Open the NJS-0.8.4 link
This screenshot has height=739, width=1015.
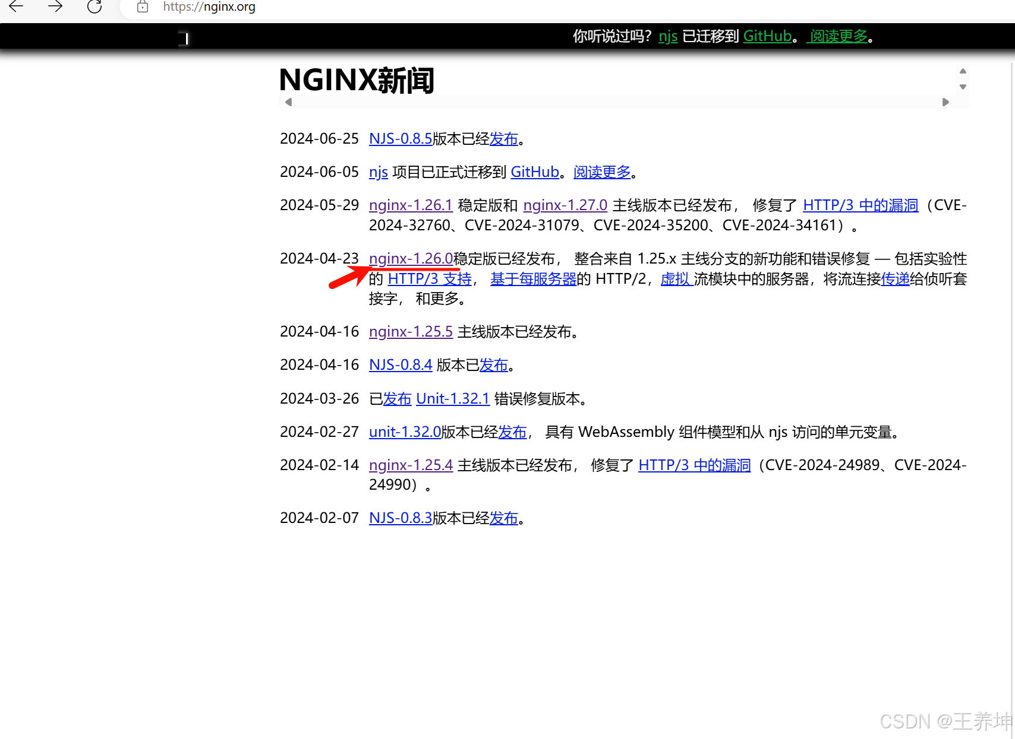pyautogui.click(x=401, y=365)
